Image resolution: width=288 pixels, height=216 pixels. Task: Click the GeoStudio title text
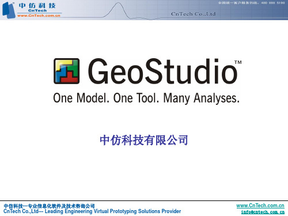(x=163, y=71)
